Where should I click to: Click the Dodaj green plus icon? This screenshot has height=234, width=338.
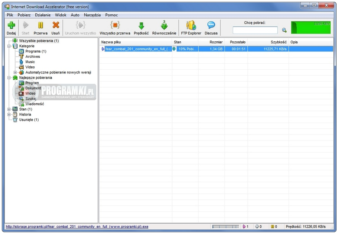coord(11,25)
